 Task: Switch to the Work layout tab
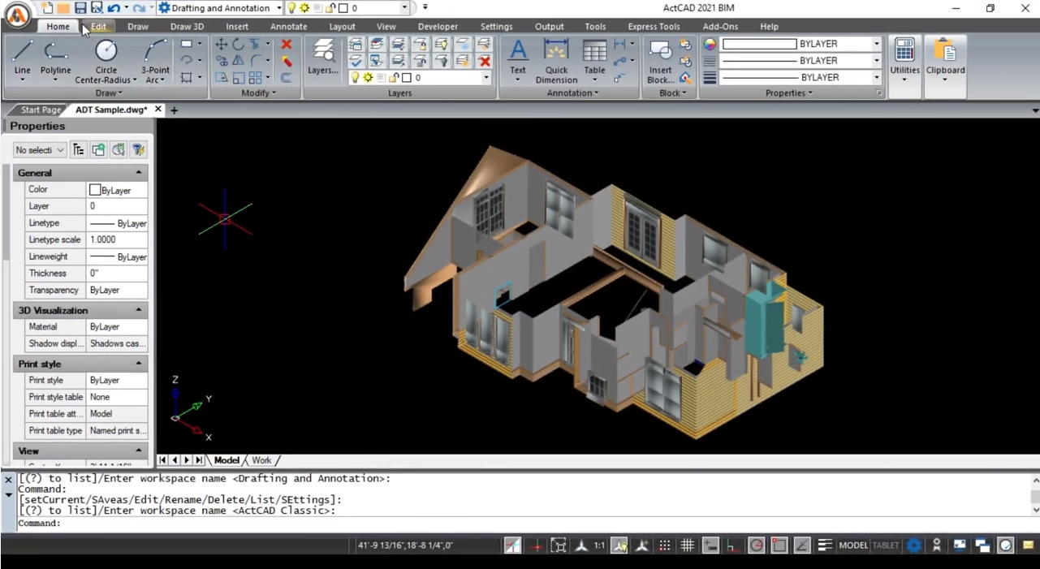(x=261, y=460)
